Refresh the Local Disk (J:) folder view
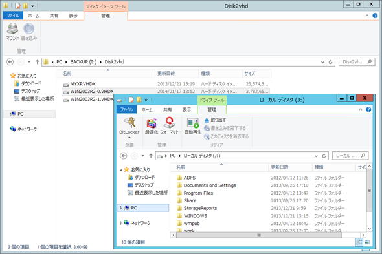This screenshot has width=382, height=254. click(324, 156)
